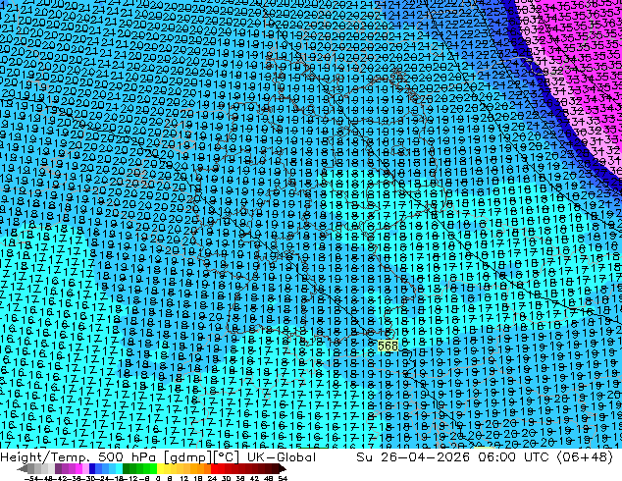Click the '(06+48)' forecast run label

pyautogui.click(x=585, y=457)
